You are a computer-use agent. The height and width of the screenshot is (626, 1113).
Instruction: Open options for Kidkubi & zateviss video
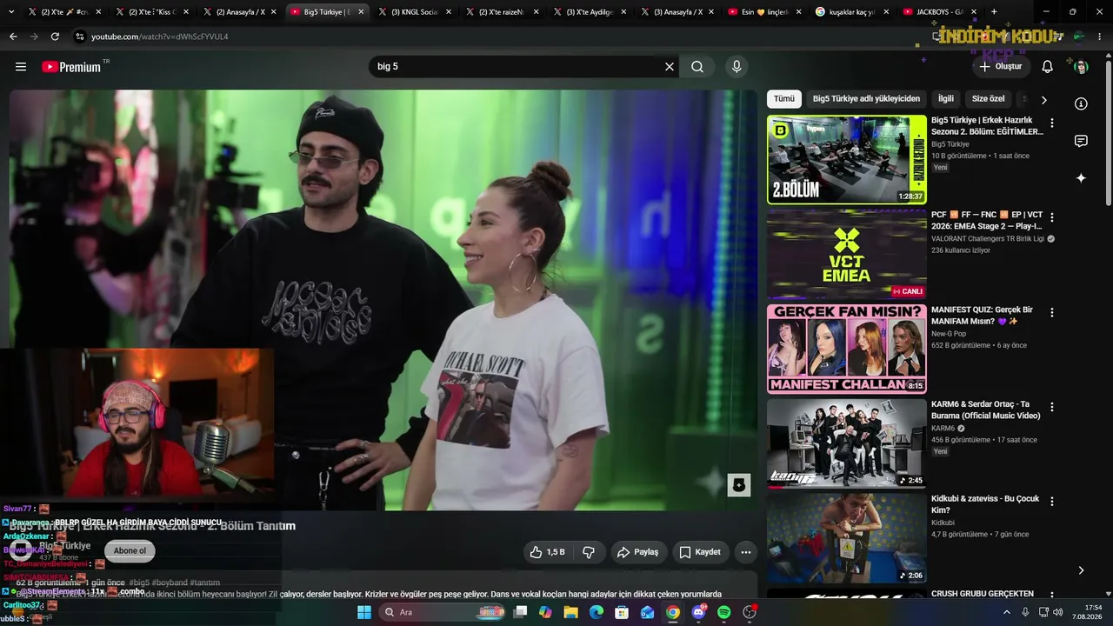click(1052, 502)
